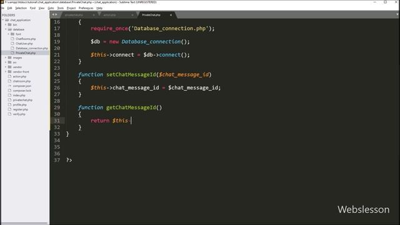Click the FOLDERS sidebar heading

pos(8,15)
